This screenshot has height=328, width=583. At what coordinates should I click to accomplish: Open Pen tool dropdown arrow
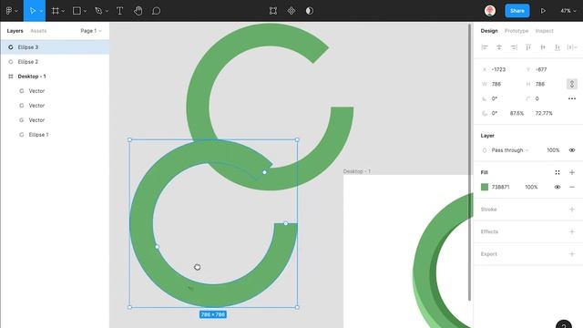coord(107,11)
